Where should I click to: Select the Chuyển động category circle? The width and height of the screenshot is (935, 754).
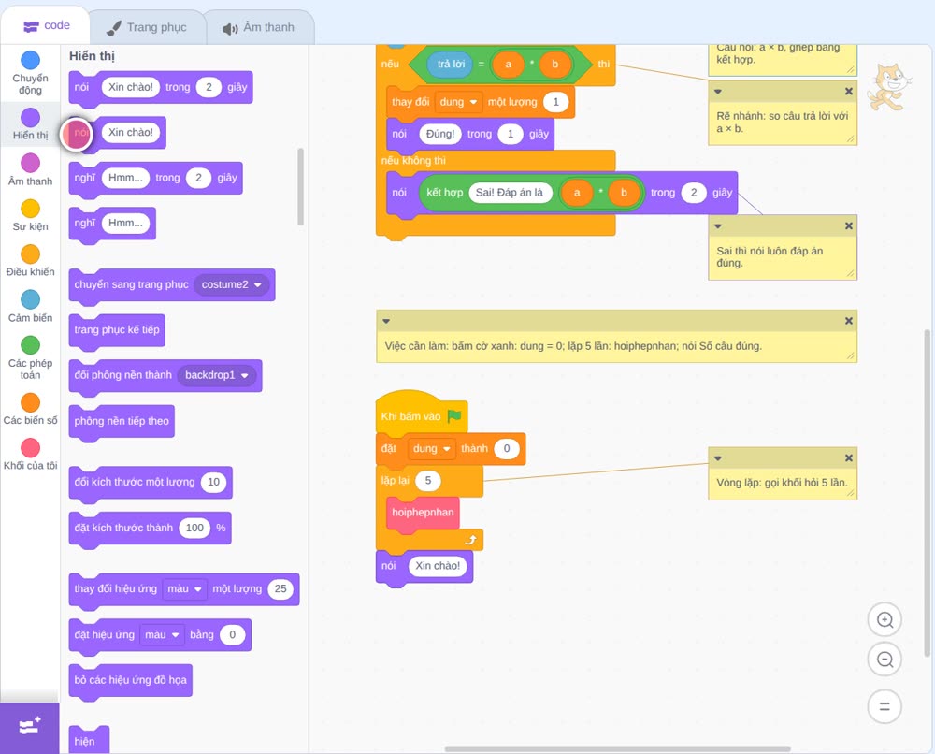31,60
